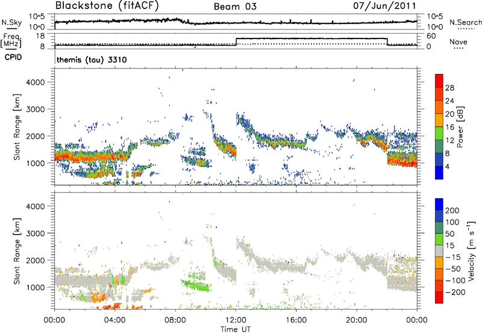Click the 'N.Sky' legend label
The width and height of the screenshot is (482, 333).
11,22
